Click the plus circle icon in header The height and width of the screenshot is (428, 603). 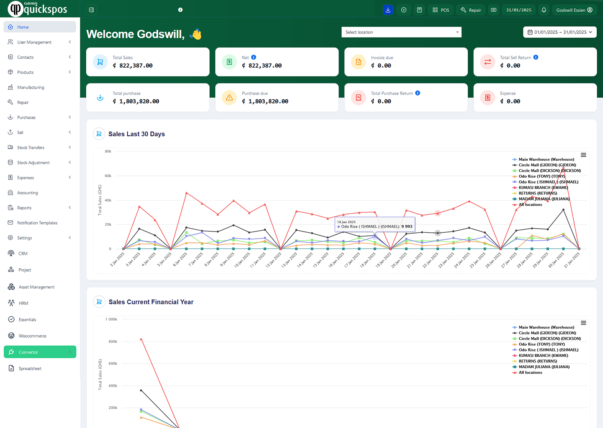pos(404,10)
